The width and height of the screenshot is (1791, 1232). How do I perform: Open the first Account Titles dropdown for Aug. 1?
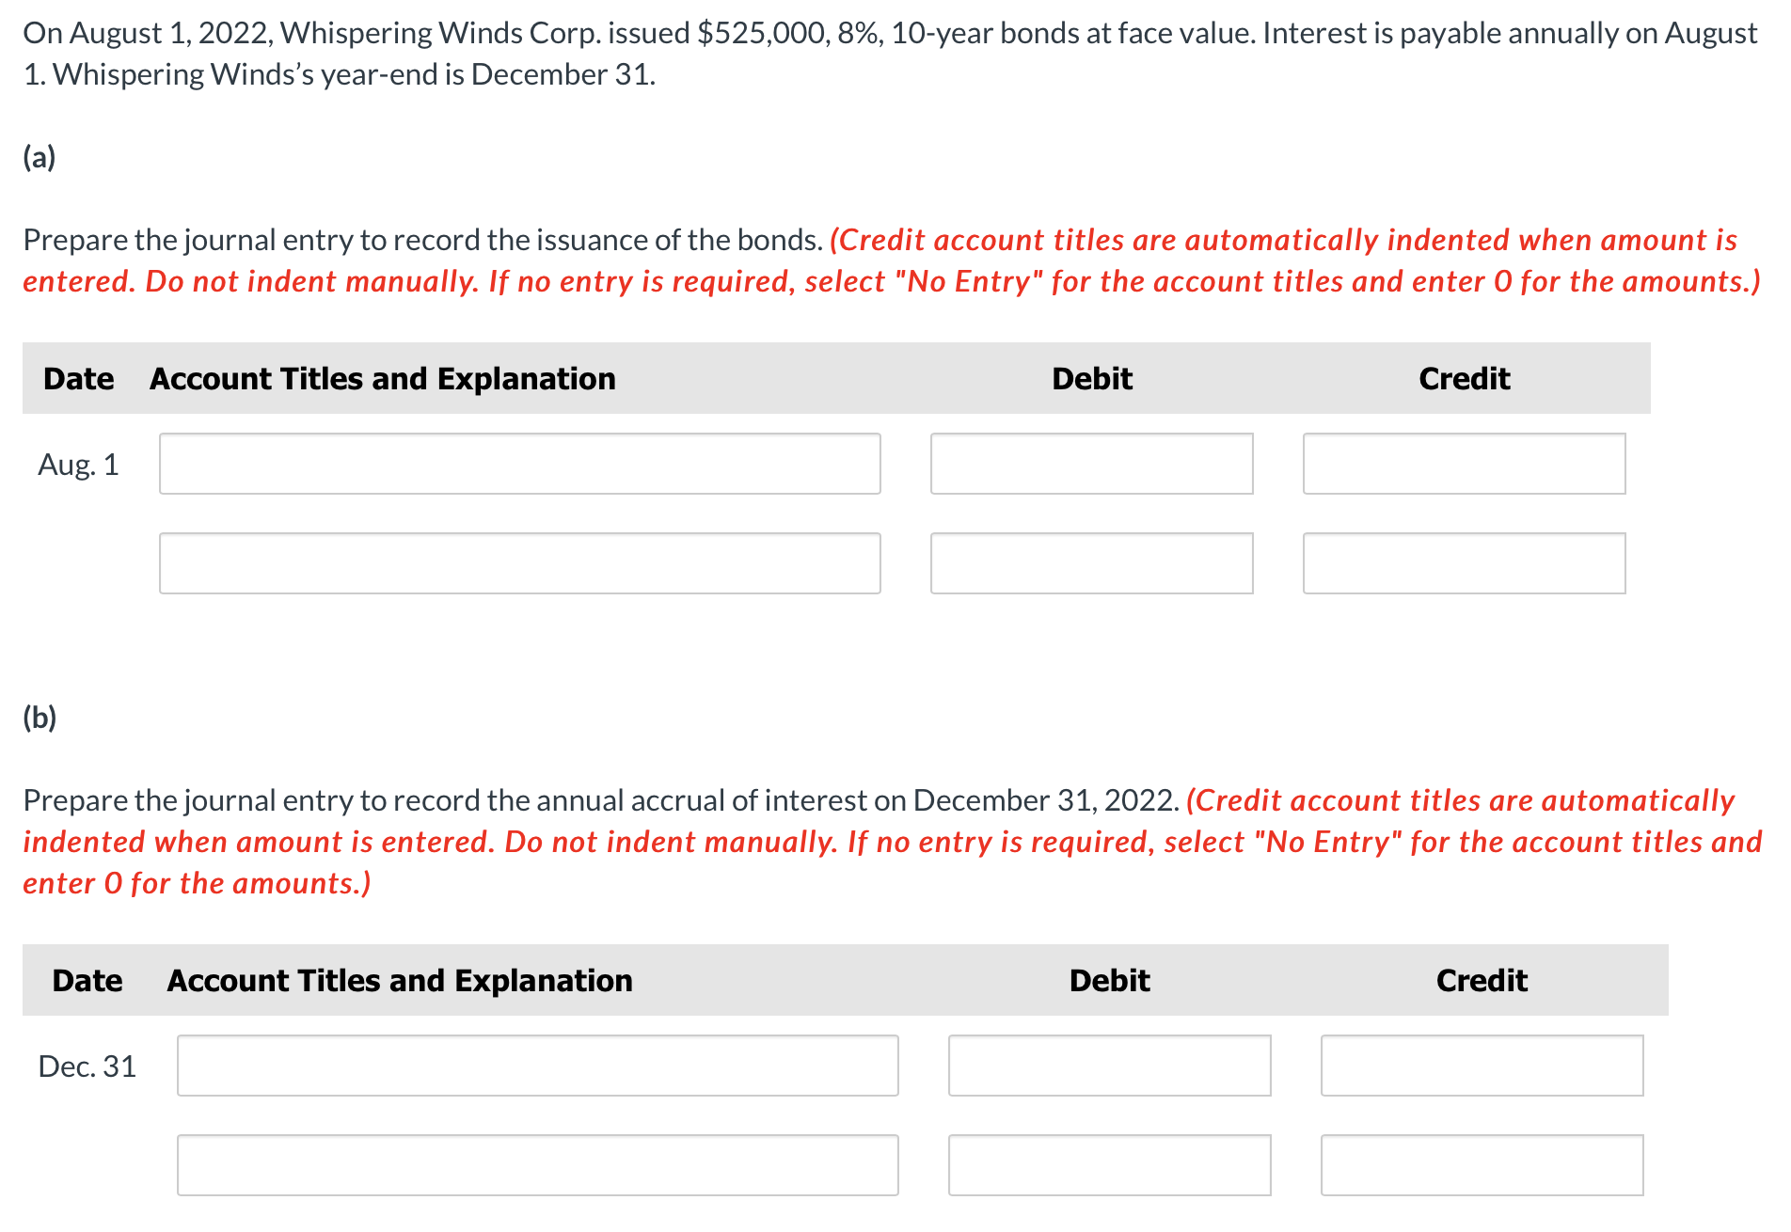(519, 464)
